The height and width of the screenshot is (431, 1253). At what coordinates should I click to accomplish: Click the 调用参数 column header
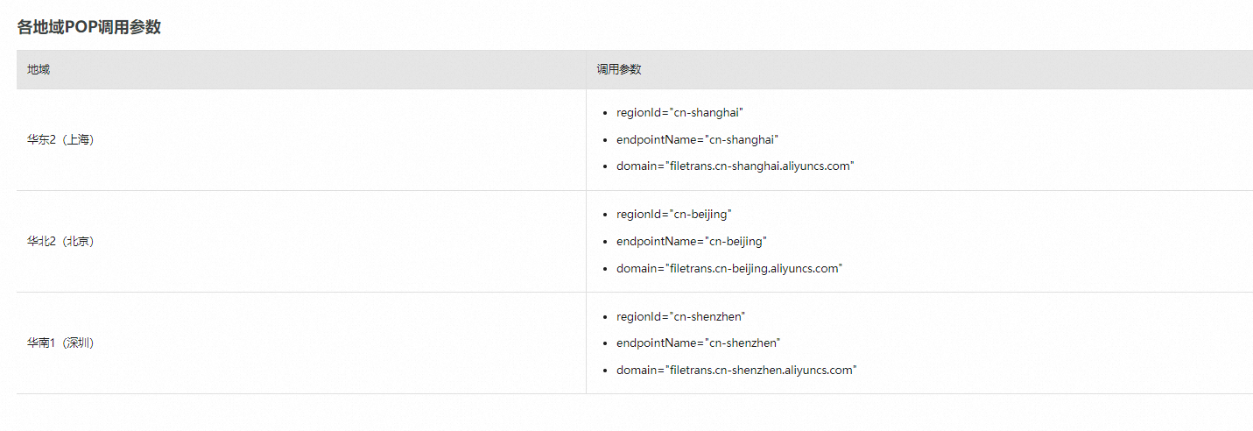pos(619,69)
